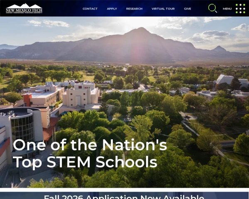This screenshot has width=249, height=199.
Task: Click the white slanted-roof building at right
Action: pyautogui.click(x=225, y=79)
